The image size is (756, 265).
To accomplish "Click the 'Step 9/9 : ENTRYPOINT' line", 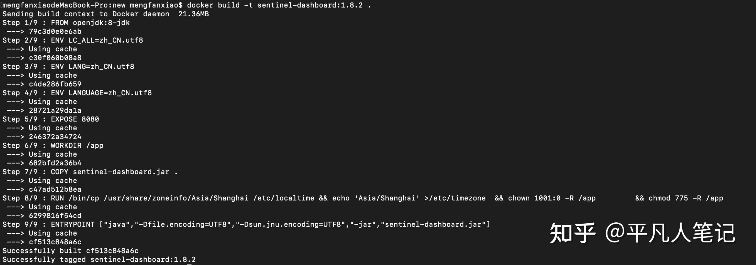I will coord(246,225).
